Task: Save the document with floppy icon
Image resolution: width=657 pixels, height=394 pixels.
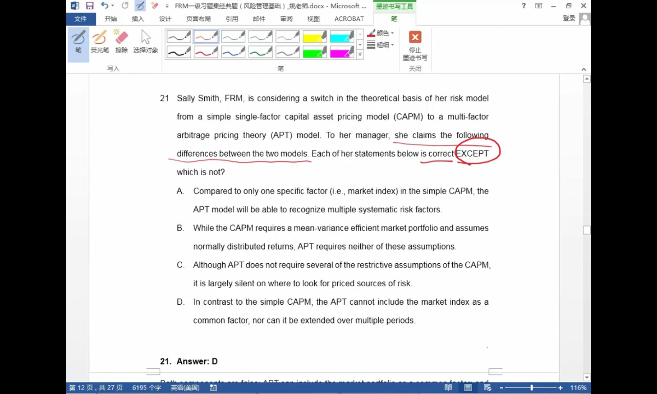Action: point(89,6)
